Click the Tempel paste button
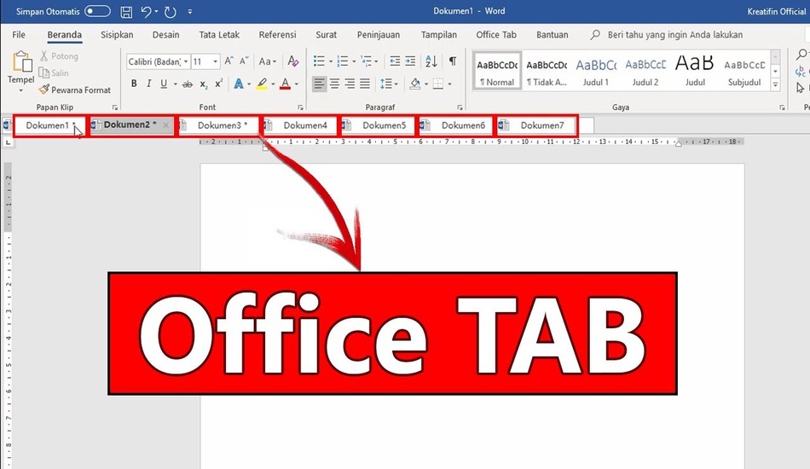The width and height of the screenshot is (810, 469). pos(21,68)
